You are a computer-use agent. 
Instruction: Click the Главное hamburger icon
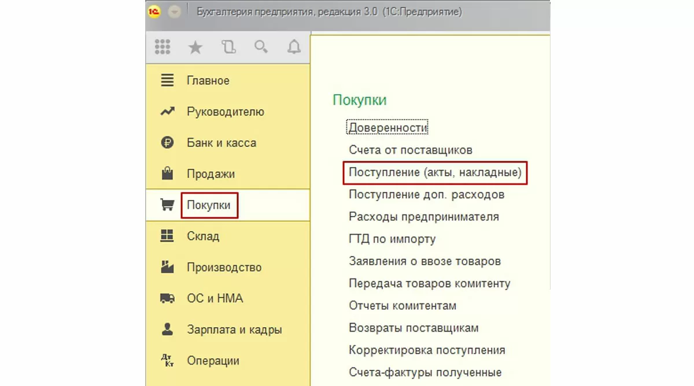(x=167, y=81)
